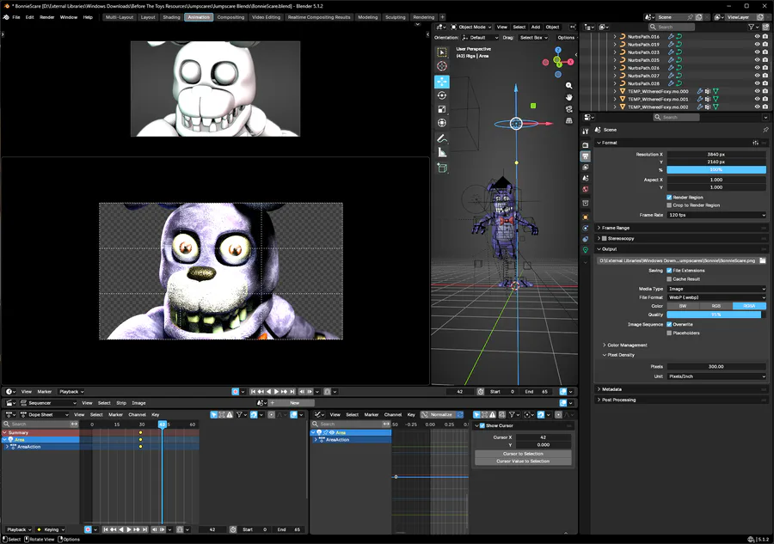Open the Render properties tab
The width and height of the screenshot is (774, 544).
(586, 145)
